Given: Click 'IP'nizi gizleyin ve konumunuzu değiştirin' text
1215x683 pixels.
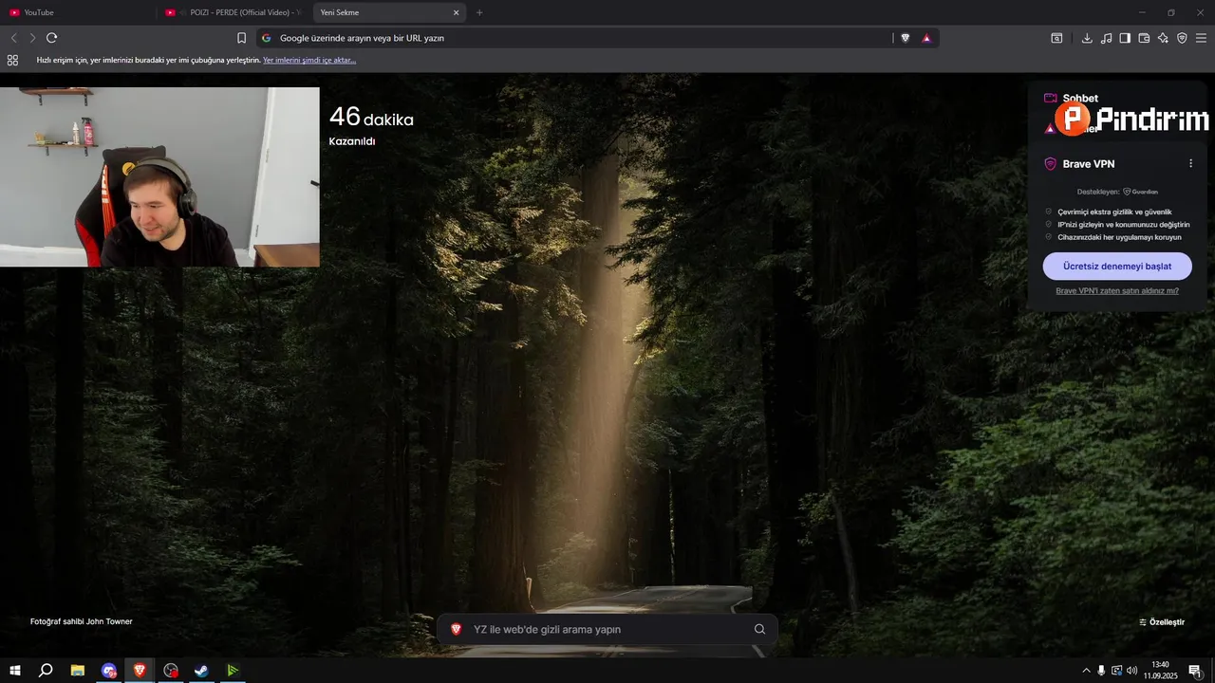Looking at the screenshot, I should (x=1123, y=225).
